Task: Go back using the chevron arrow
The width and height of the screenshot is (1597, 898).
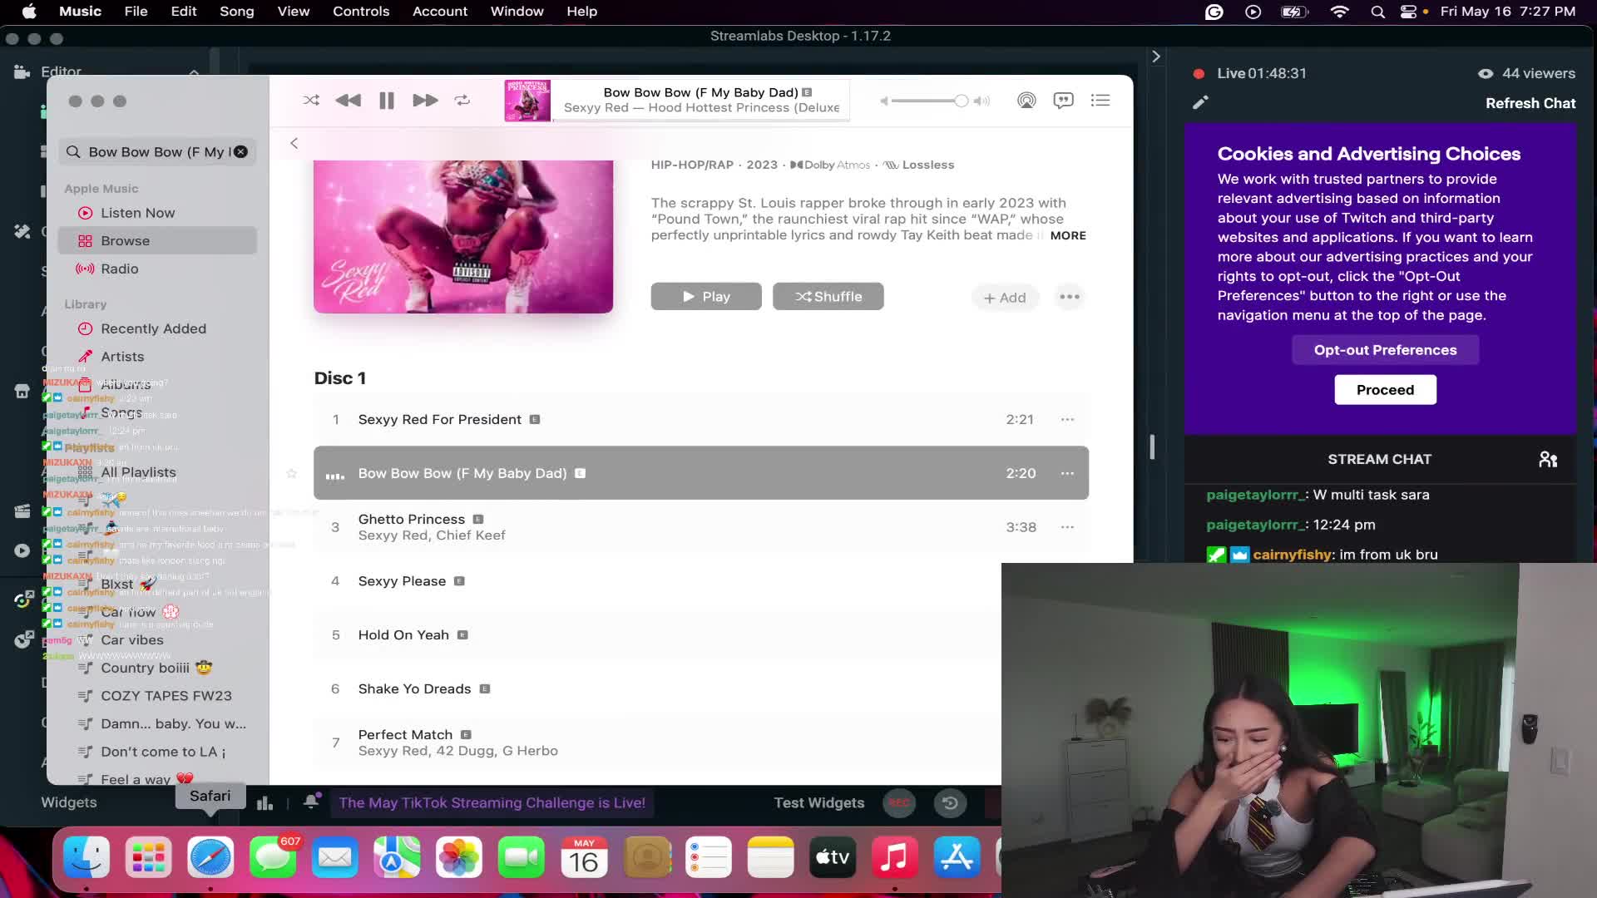Action: point(294,143)
